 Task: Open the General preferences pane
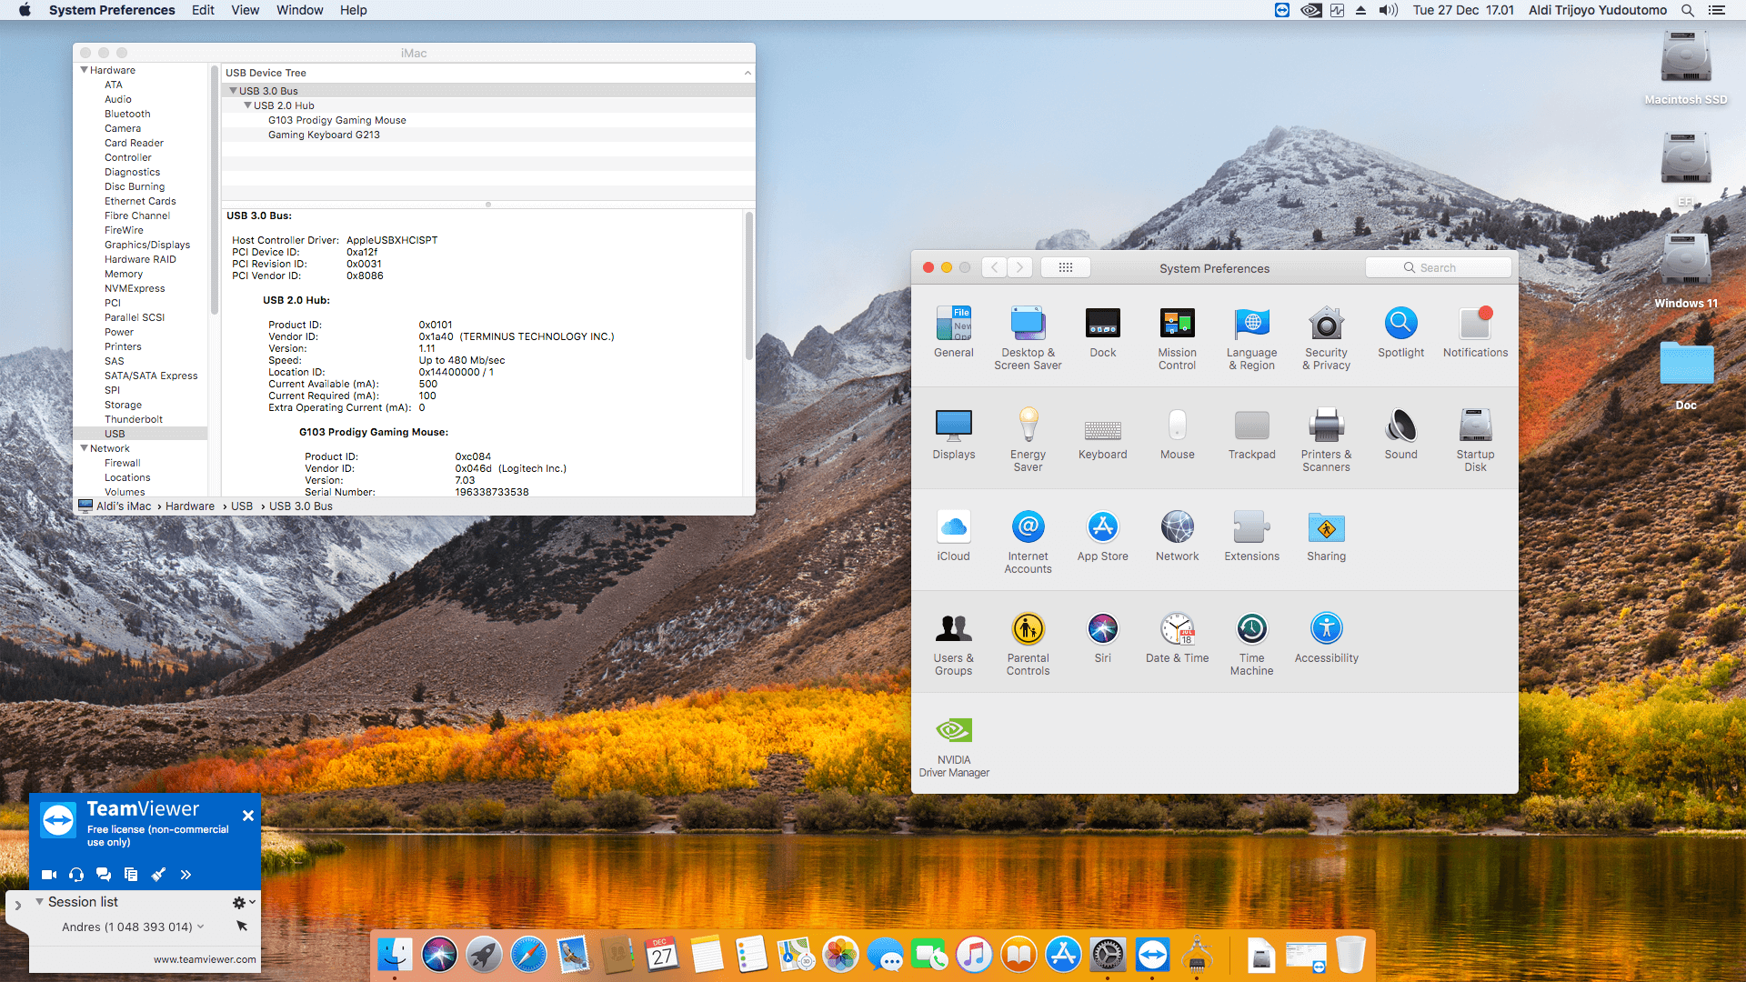953,332
